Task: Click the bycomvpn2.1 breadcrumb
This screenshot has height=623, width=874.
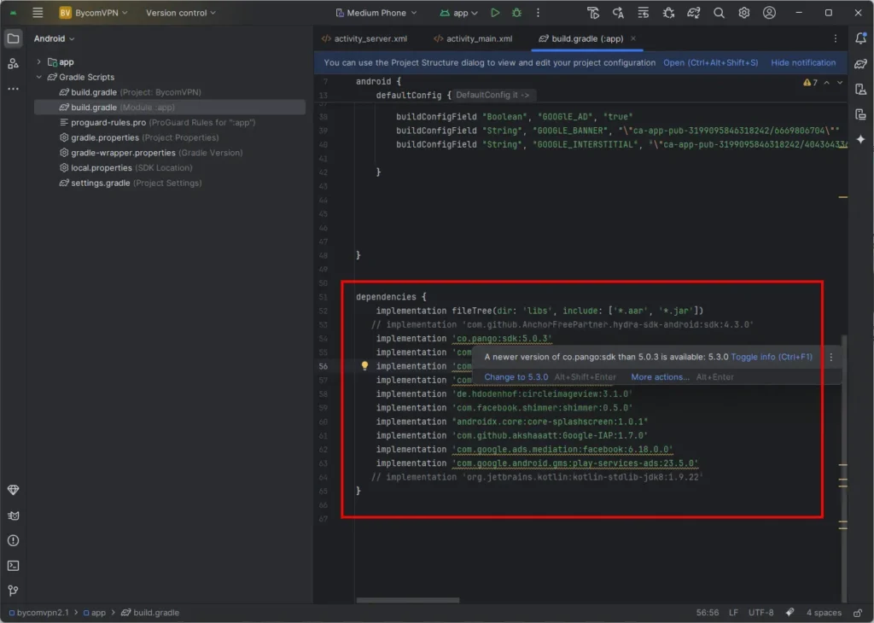Action: (38, 613)
